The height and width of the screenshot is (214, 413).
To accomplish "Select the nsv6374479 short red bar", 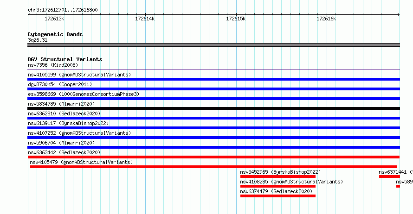I will [x=278, y=196].
